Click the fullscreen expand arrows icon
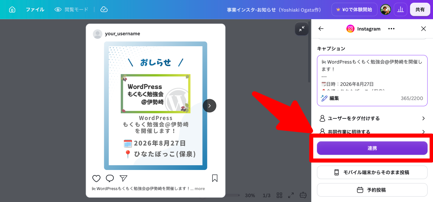The image size is (433, 202). point(291,195)
